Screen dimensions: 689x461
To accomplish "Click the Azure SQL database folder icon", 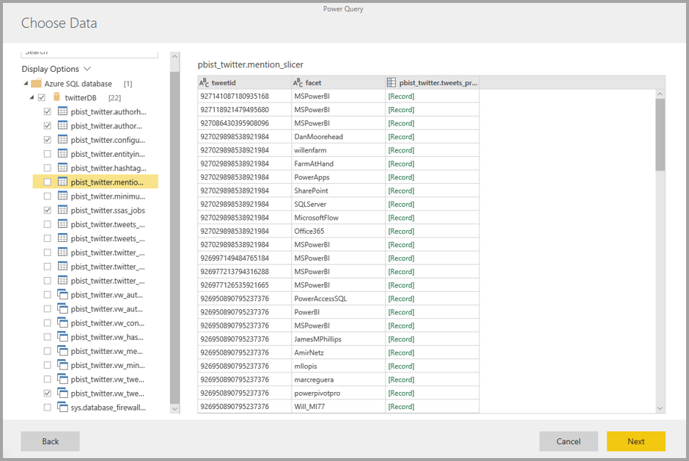I will (37, 84).
